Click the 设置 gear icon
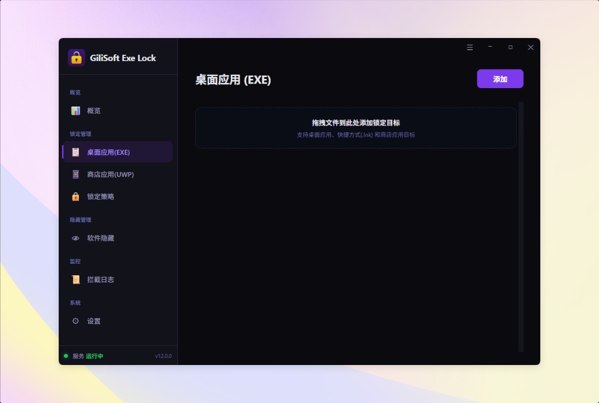The width and height of the screenshot is (599, 403). pyautogui.click(x=75, y=321)
